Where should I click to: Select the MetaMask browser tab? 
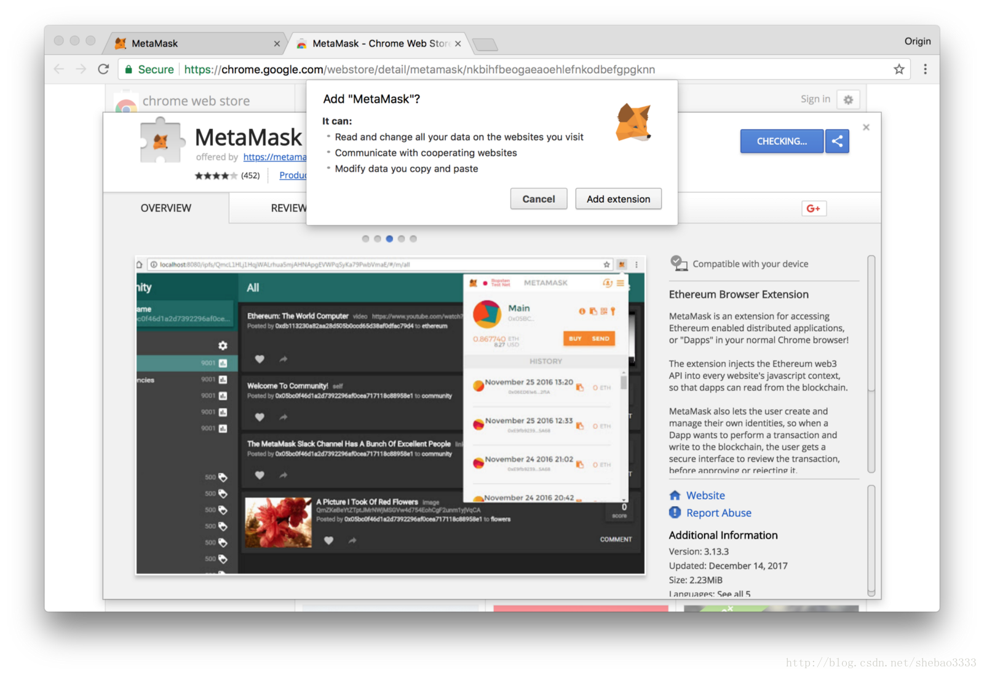[x=196, y=43]
